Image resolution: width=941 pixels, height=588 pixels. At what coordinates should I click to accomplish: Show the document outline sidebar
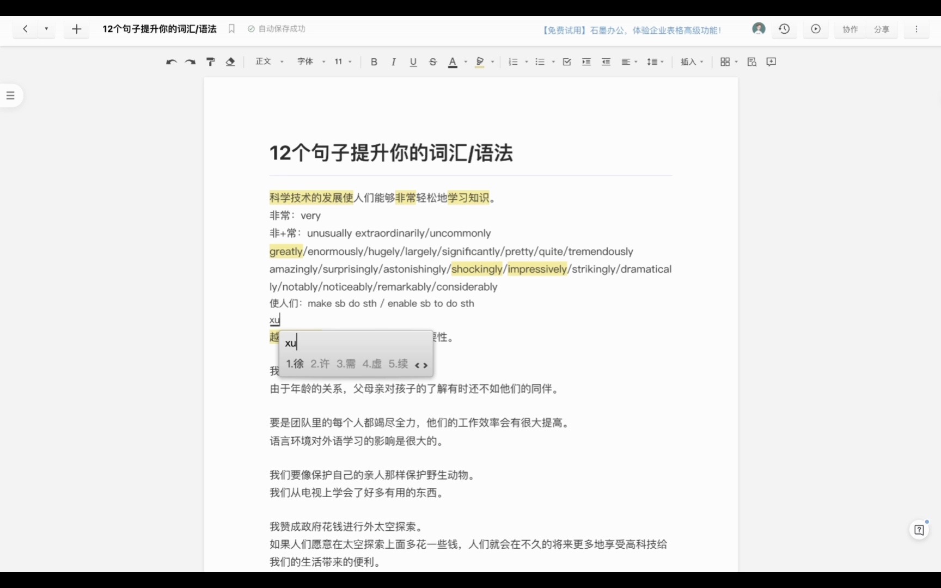click(10, 96)
